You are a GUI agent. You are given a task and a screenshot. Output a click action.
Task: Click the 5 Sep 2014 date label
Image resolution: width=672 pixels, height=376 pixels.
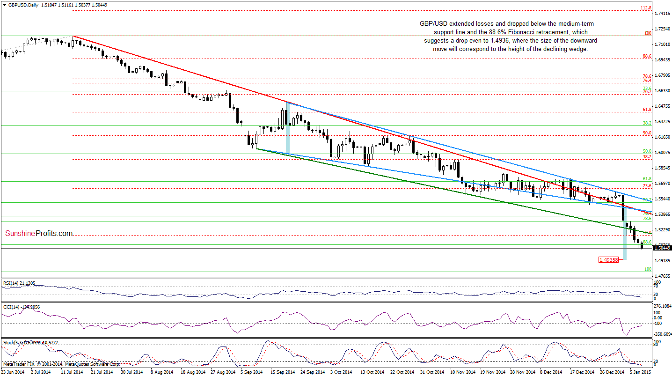[x=252, y=372]
